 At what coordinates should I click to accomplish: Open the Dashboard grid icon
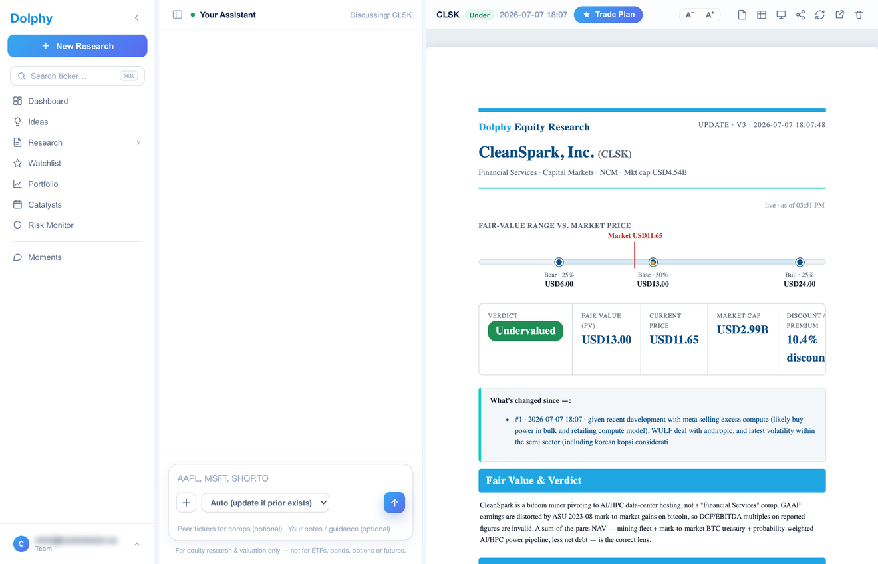coord(18,101)
